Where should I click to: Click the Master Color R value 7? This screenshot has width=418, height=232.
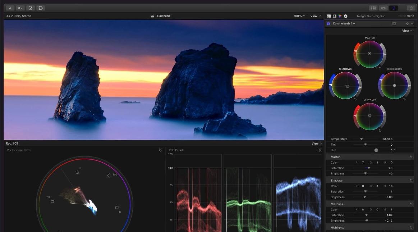[363, 163]
